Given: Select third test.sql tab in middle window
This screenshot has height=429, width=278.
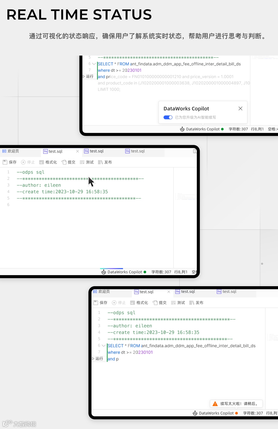Looking at the screenshot, I should tap(135, 151).
